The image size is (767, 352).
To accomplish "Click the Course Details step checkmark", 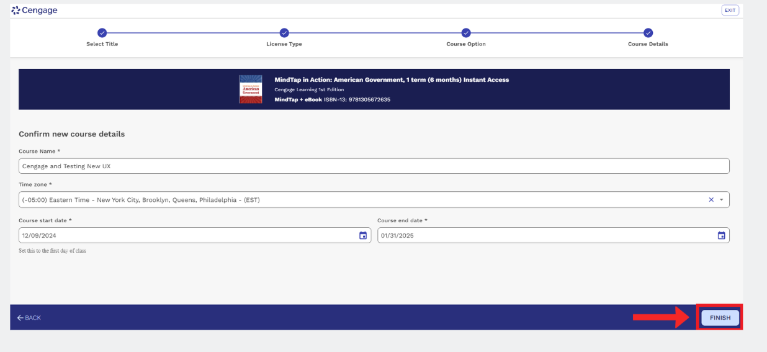I will click(648, 33).
